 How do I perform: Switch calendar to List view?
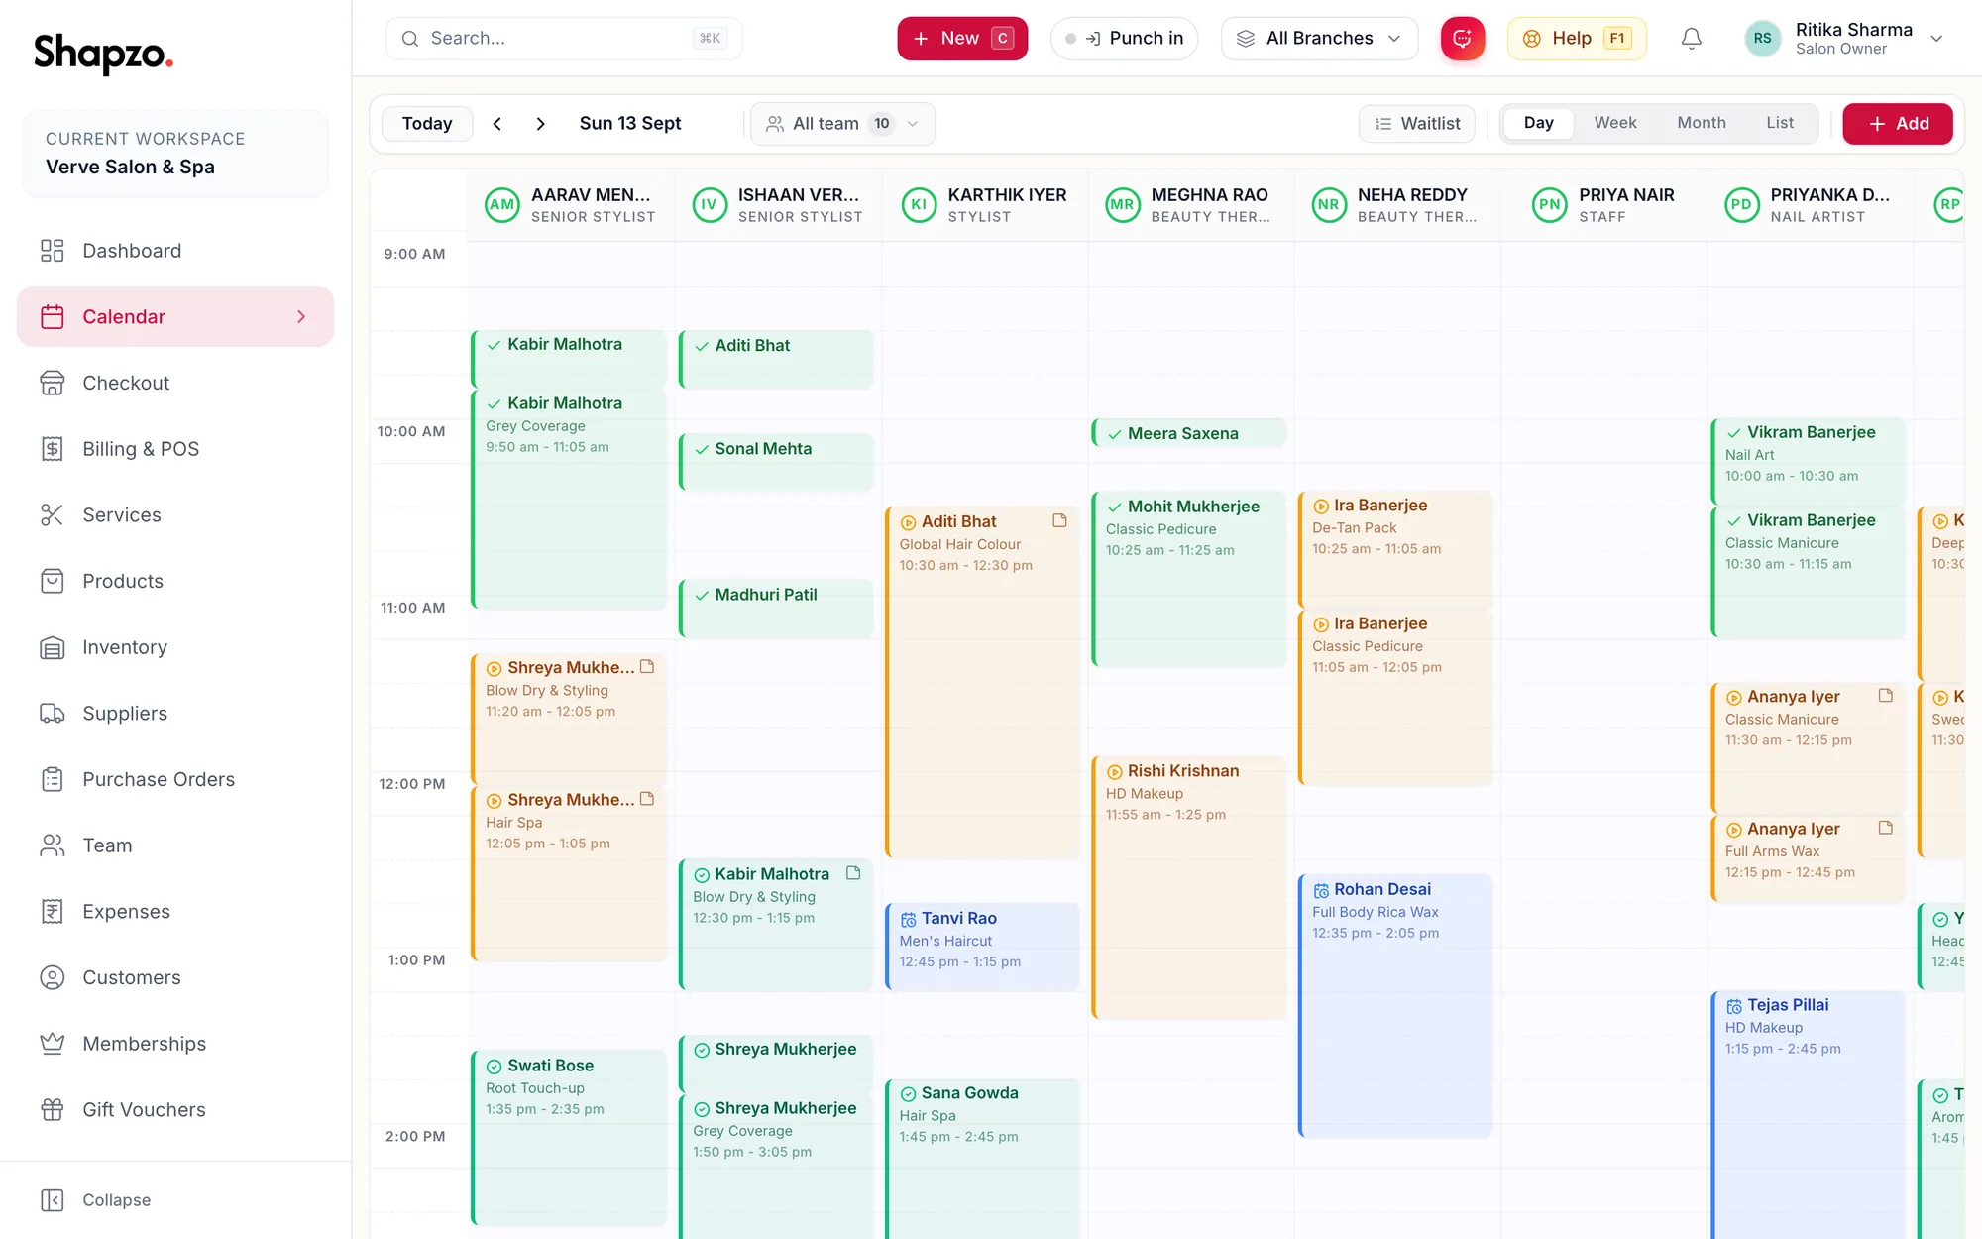[x=1779, y=123]
